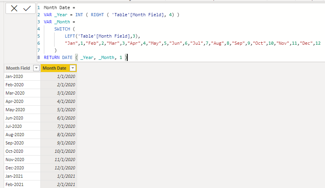Select the Sep-2020 cell
This screenshot has height=188, width=325.
pos(22,143)
